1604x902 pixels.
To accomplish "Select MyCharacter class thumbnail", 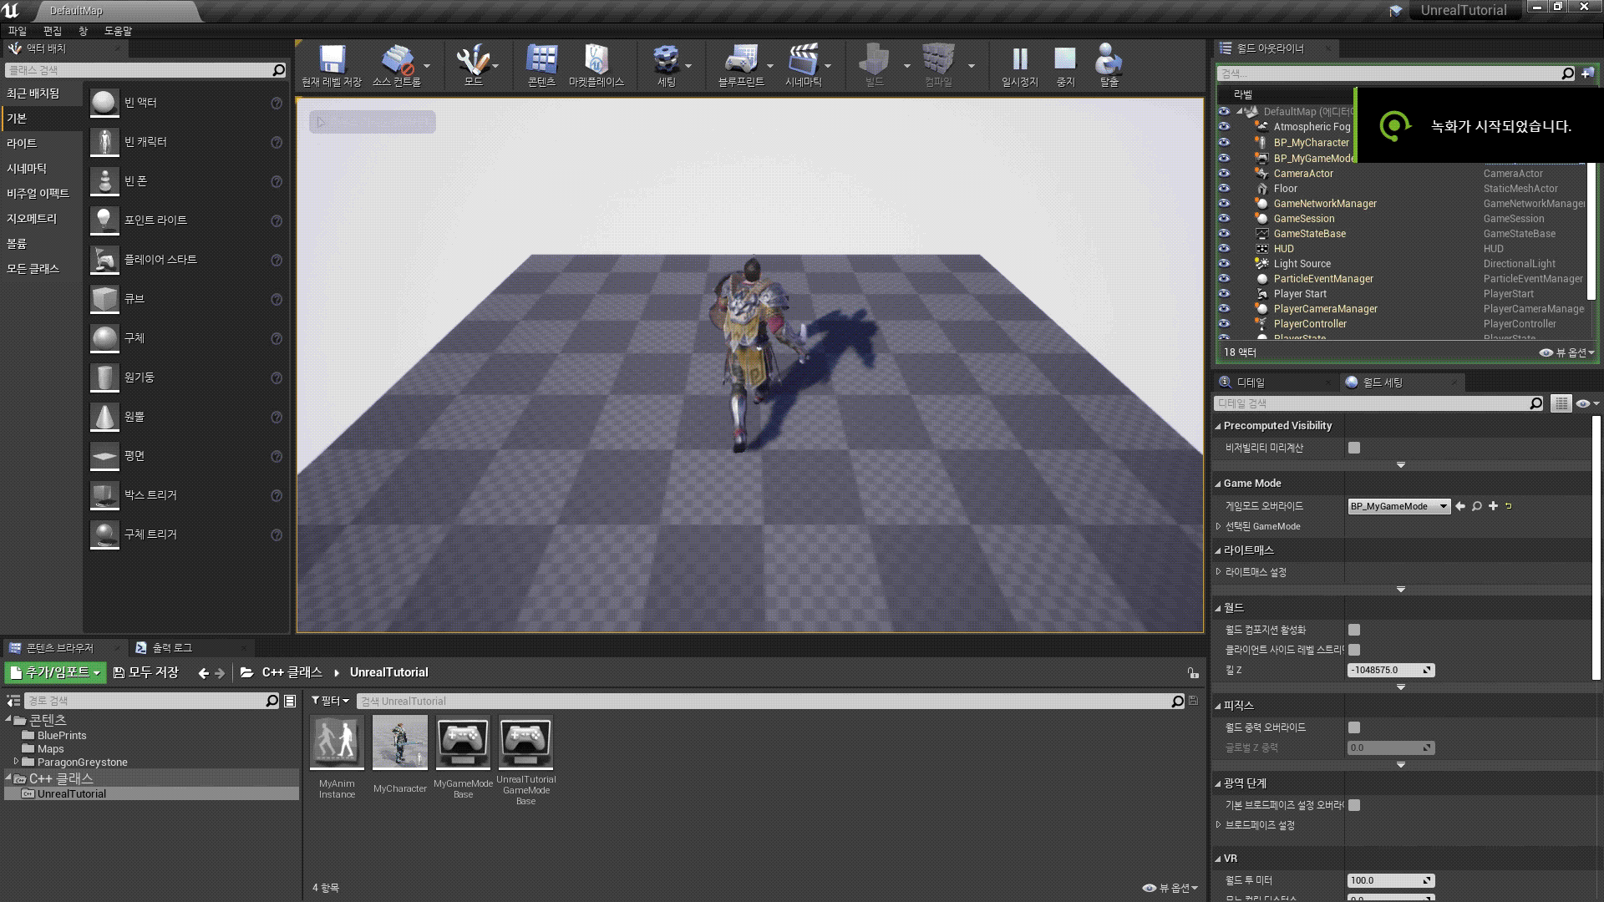I will click(x=399, y=742).
